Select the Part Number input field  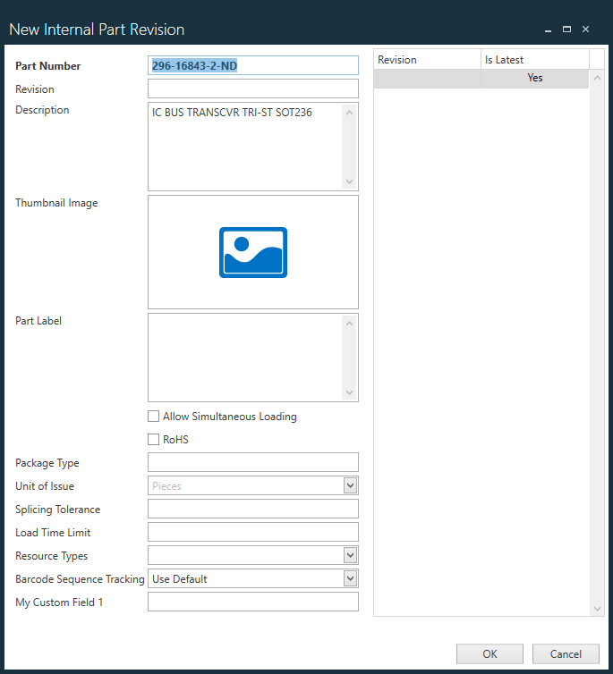(252, 65)
